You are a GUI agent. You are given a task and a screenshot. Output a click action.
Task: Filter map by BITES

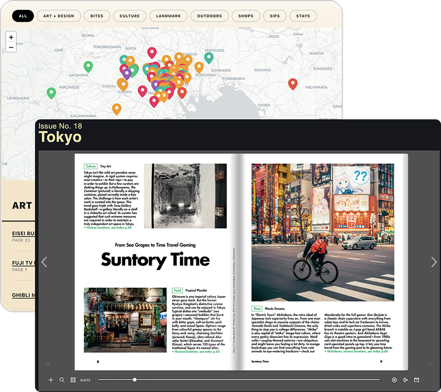click(x=97, y=16)
